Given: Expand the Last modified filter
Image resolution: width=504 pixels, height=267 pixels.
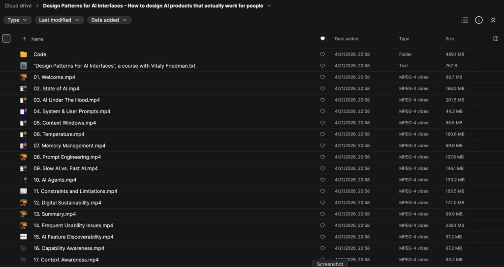Looking at the screenshot, I should (59, 20).
